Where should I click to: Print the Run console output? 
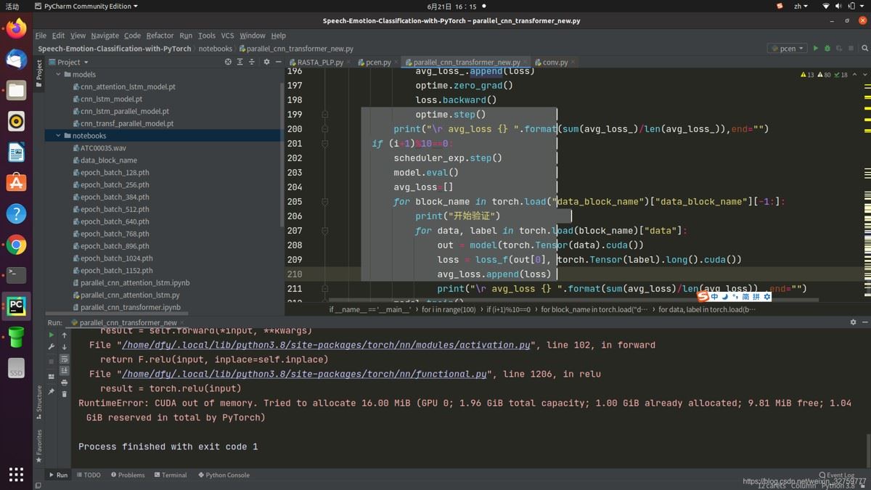click(x=64, y=383)
